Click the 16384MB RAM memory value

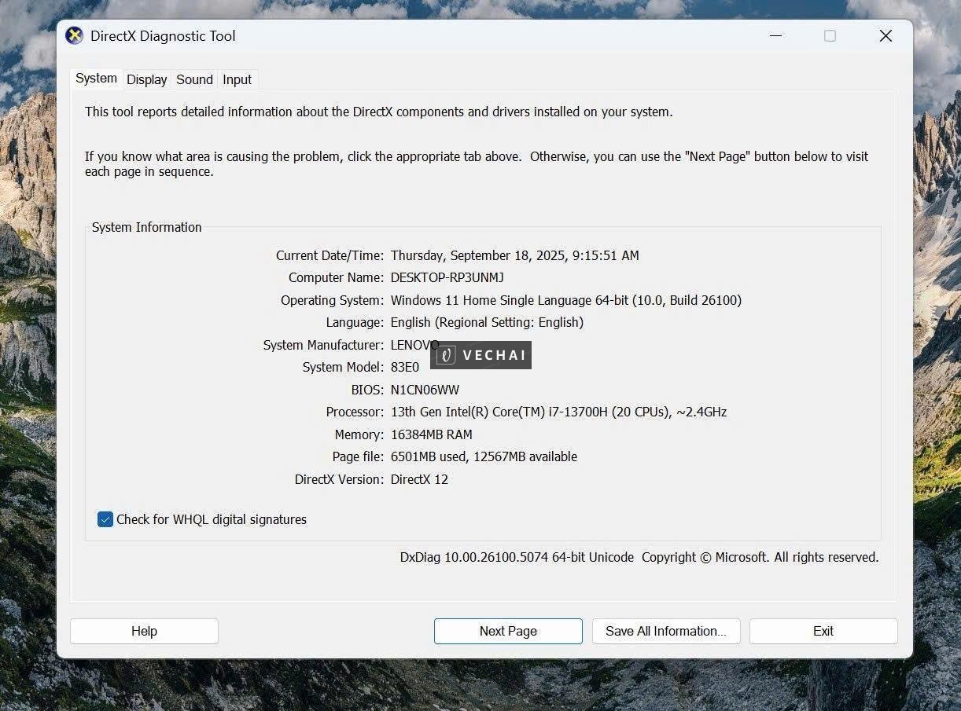pos(431,434)
